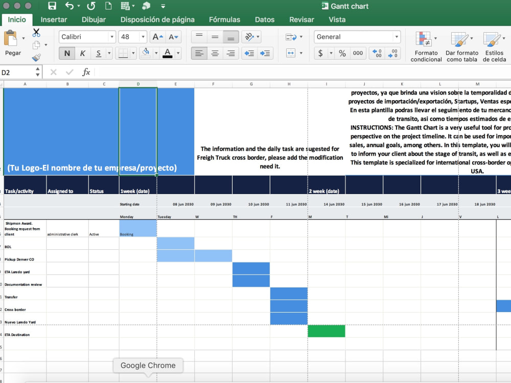Select column D header
The image size is (511, 383).
coord(138,84)
